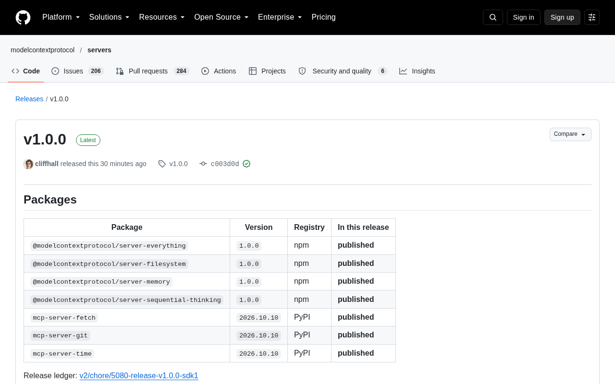Click the appearance settings sliders icon
615x384 pixels.
pyautogui.click(x=592, y=17)
